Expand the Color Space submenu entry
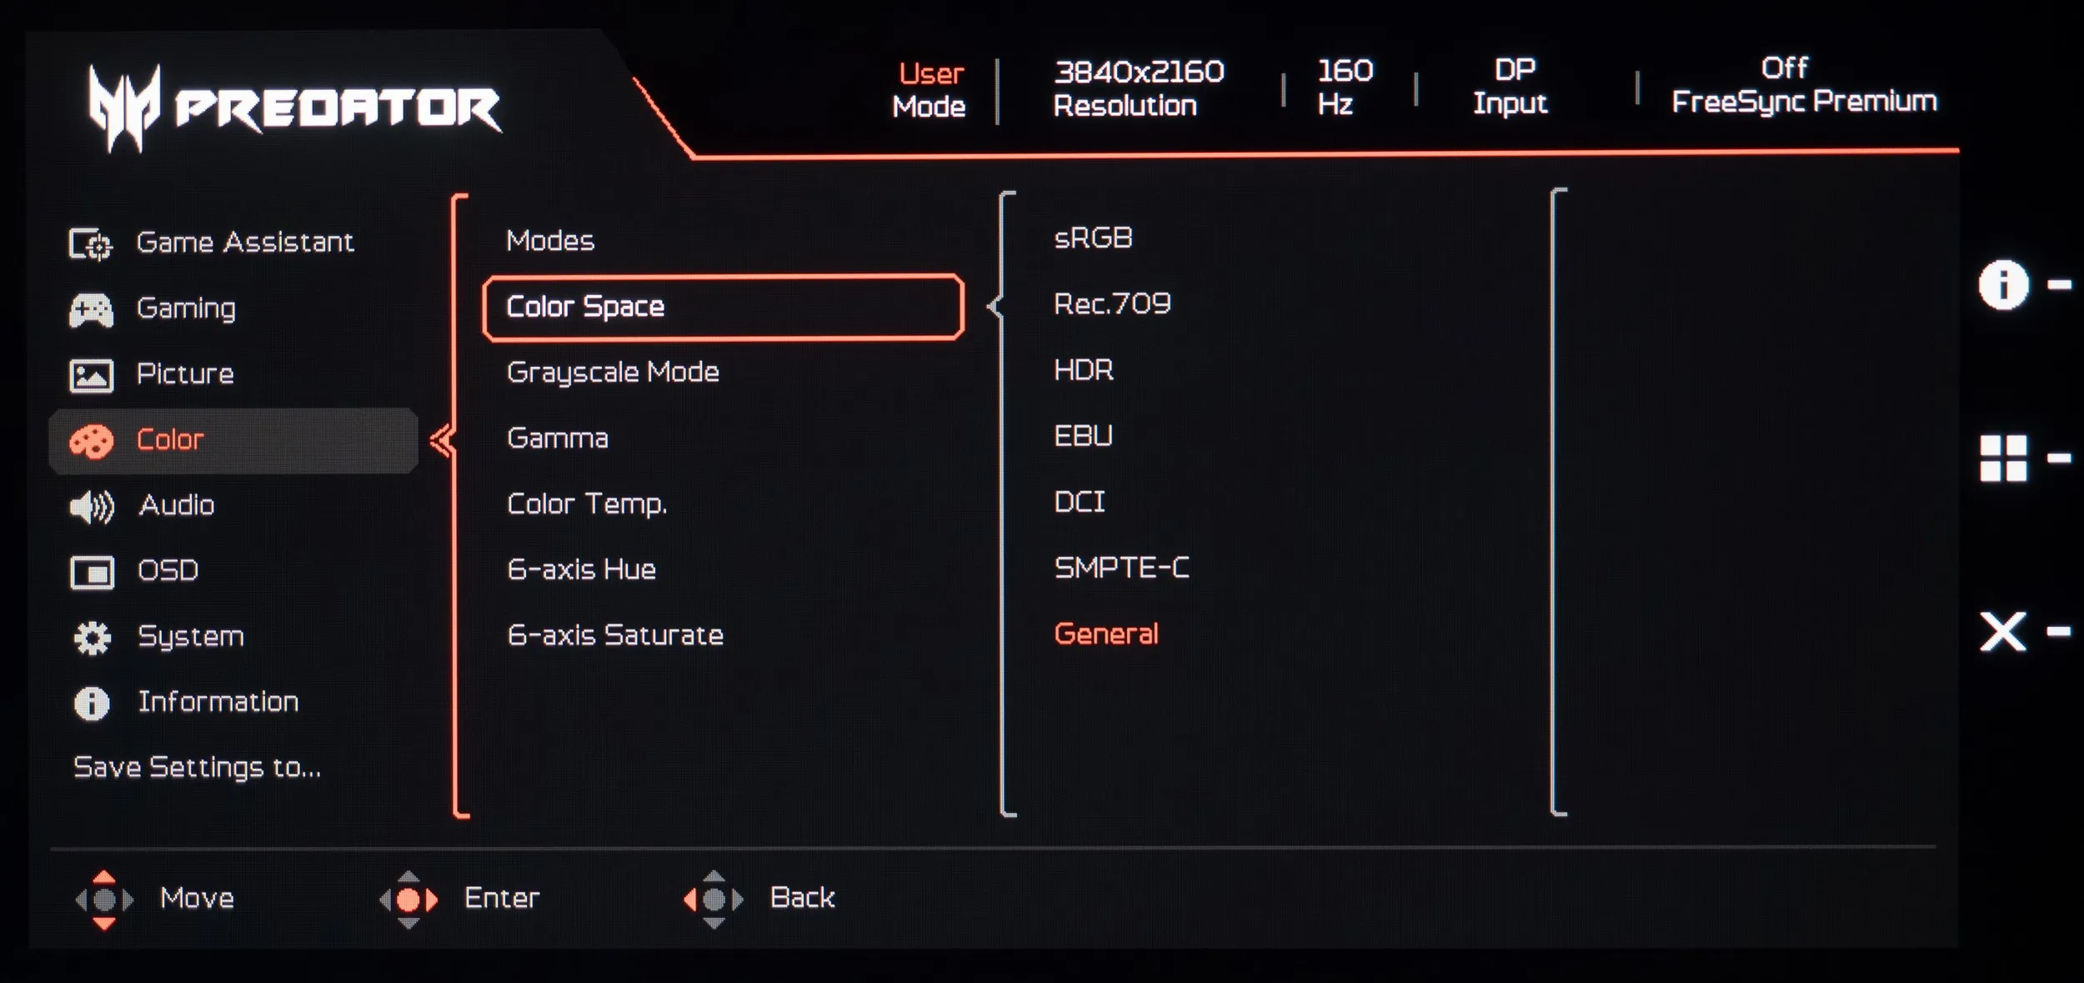This screenshot has height=983, width=2084. point(723,307)
